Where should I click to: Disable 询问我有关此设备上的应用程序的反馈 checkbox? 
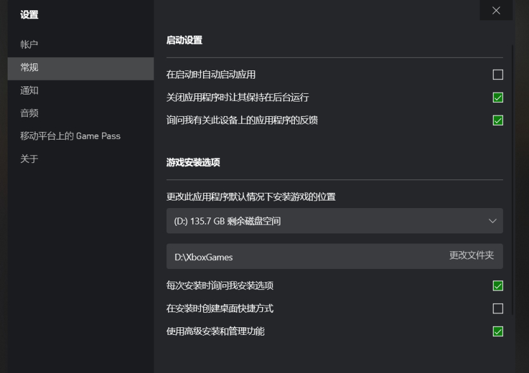click(498, 121)
